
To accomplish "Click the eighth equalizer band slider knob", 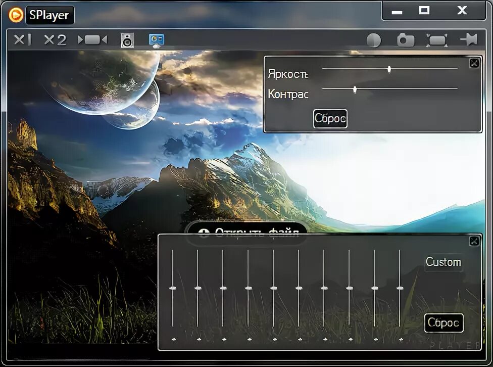I will (350, 288).
